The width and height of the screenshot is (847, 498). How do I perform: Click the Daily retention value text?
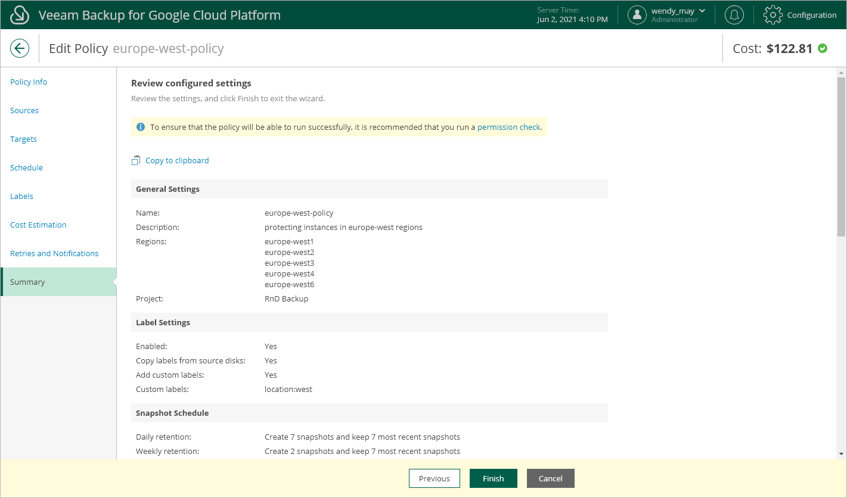[x=362, y=437]
